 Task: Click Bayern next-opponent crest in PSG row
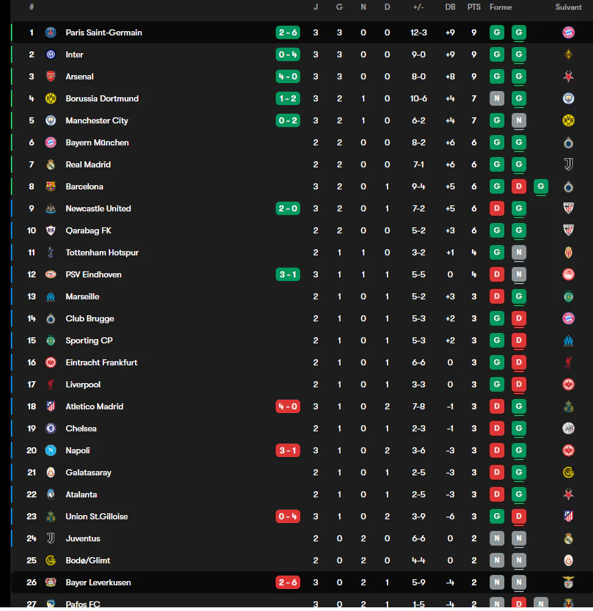click(569, 32)
